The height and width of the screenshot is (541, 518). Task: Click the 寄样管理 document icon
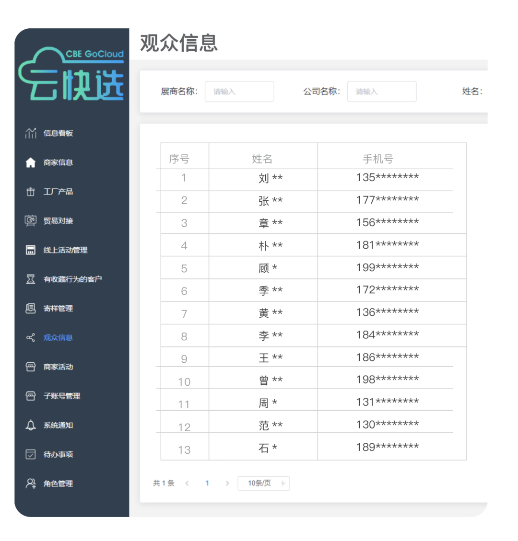(x=31, y=308)
